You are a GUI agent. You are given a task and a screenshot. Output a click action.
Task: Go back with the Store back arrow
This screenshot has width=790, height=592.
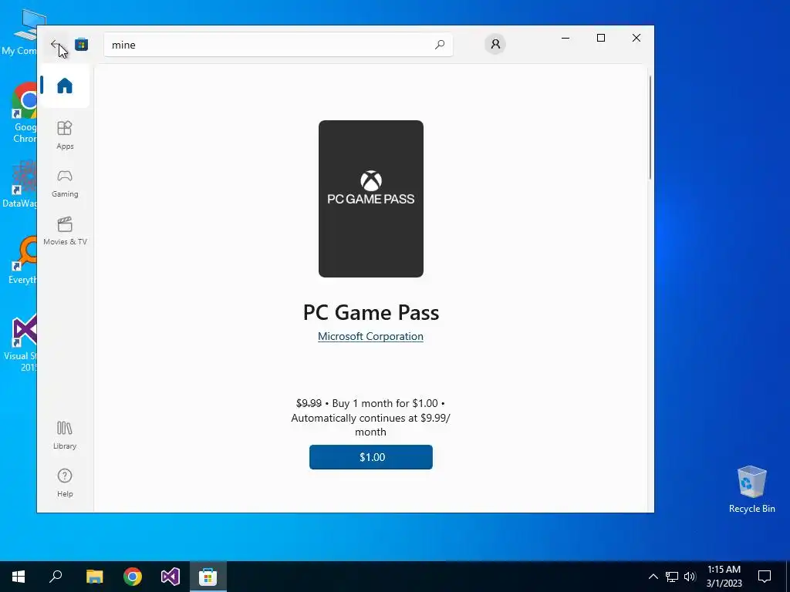(x=55, y=44)
